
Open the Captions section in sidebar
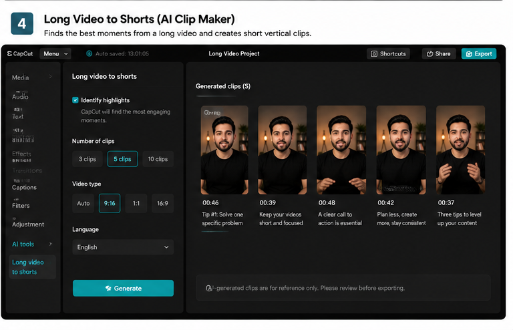(x=24, y=187)
